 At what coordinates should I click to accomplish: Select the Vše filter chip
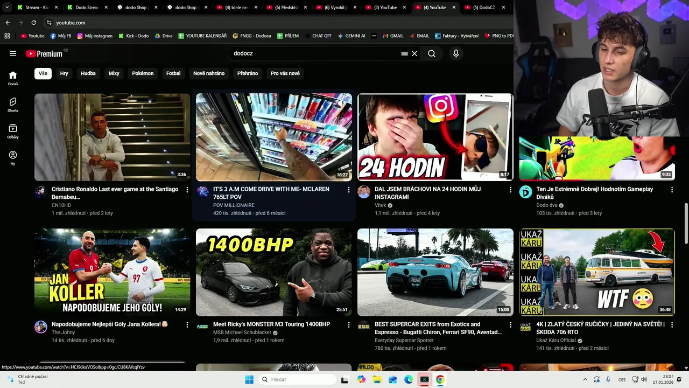pyautogui.click(x=43, y=73)
